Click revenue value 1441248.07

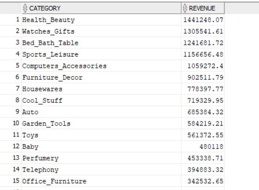pos(203,20)
